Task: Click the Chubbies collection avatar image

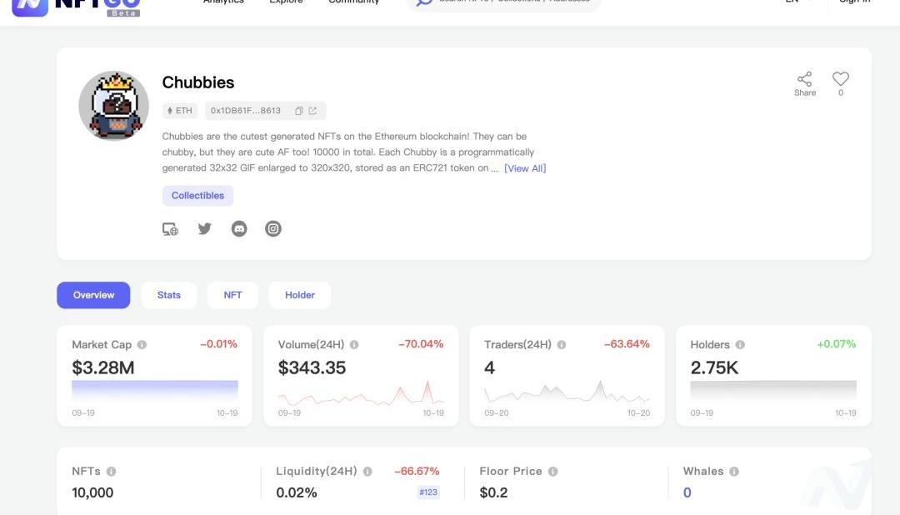Action: click(113, 106)
